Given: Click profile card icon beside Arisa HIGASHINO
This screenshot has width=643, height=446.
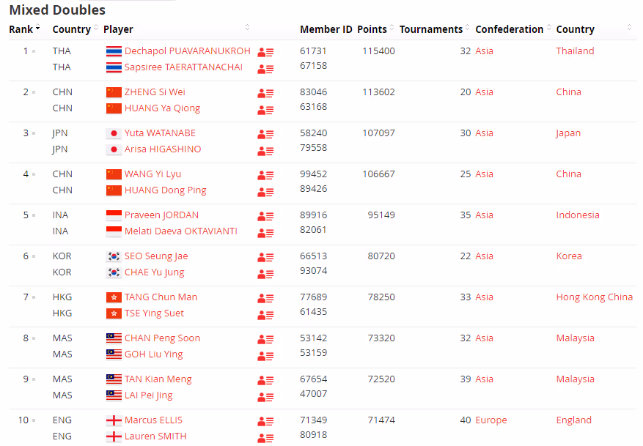Looking at the screenshot, I should [x=265, y=151].
